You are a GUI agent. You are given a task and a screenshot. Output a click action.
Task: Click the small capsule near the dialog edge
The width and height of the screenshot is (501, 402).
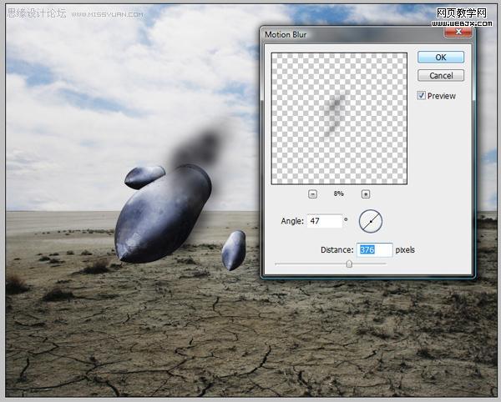pos(234,250)
